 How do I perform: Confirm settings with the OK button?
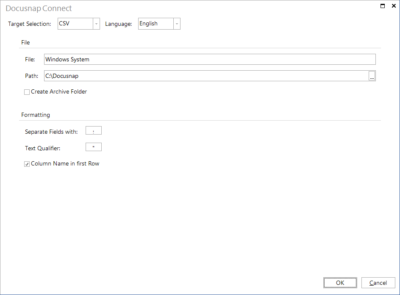[x=340, y=283]
